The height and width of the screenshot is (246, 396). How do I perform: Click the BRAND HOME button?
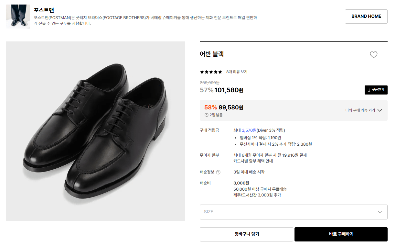pyautogui.click(x=366, y=16)
